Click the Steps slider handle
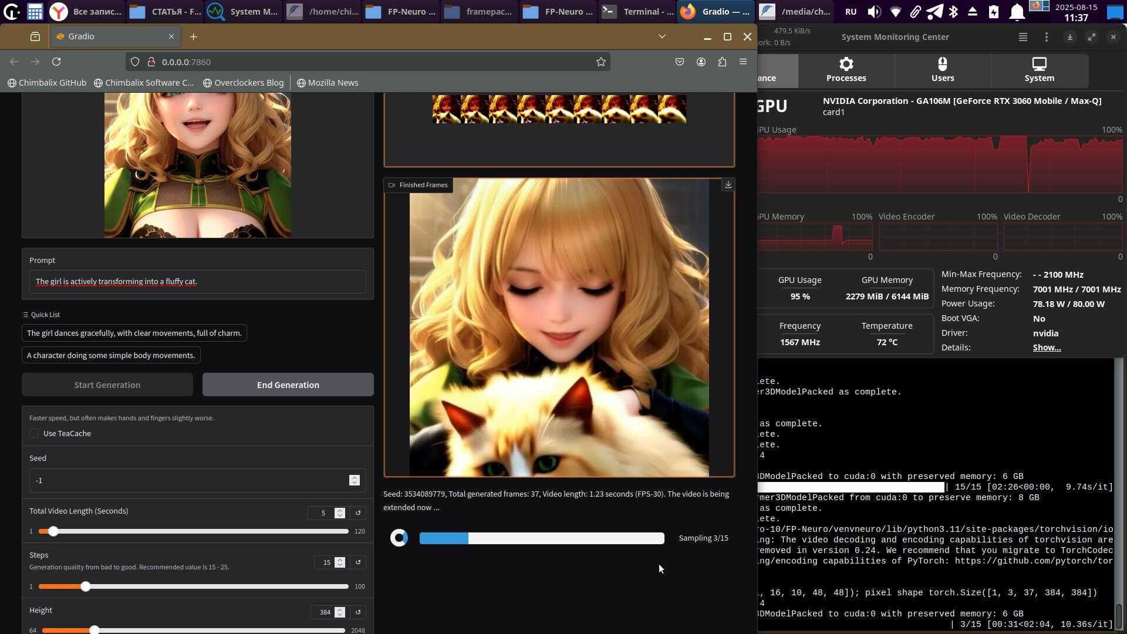1127x634 pixels. [x=86, y=586]
